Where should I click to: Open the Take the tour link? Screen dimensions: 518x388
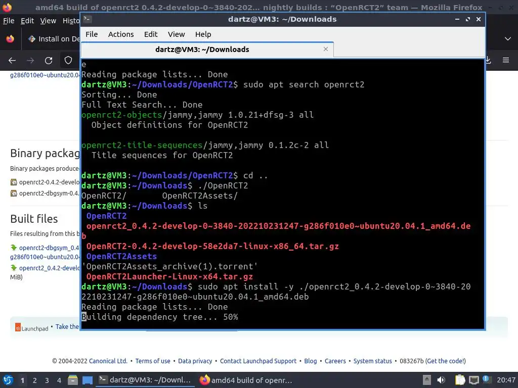tap(67, 327)
